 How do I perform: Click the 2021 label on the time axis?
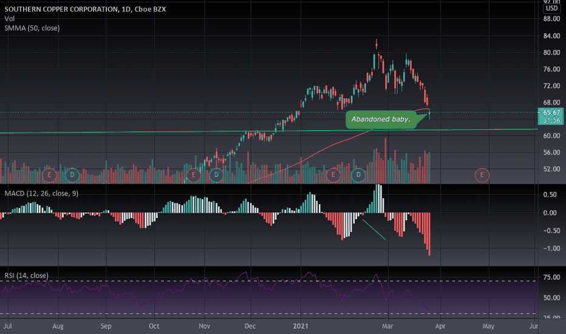click(x=301, y=326)
